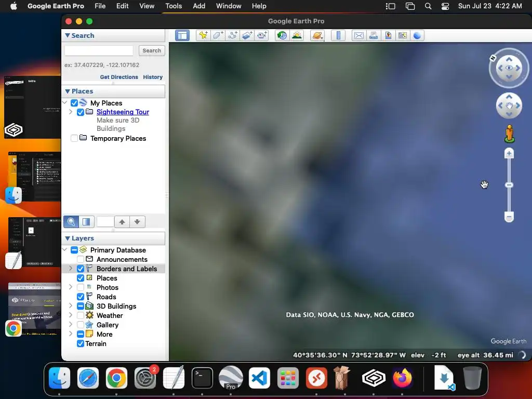The width and height of the screenshot is (532, 399).
Task: Open the Sightseeing Tour link
Action: click(x=123, y=112)
